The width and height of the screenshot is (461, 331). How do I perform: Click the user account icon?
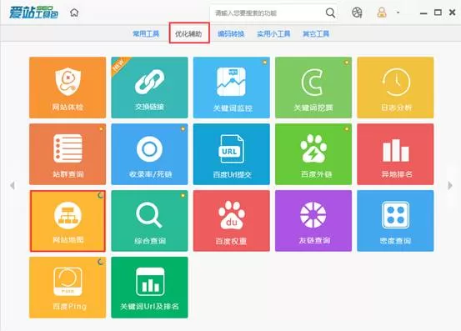coord(382,13)
